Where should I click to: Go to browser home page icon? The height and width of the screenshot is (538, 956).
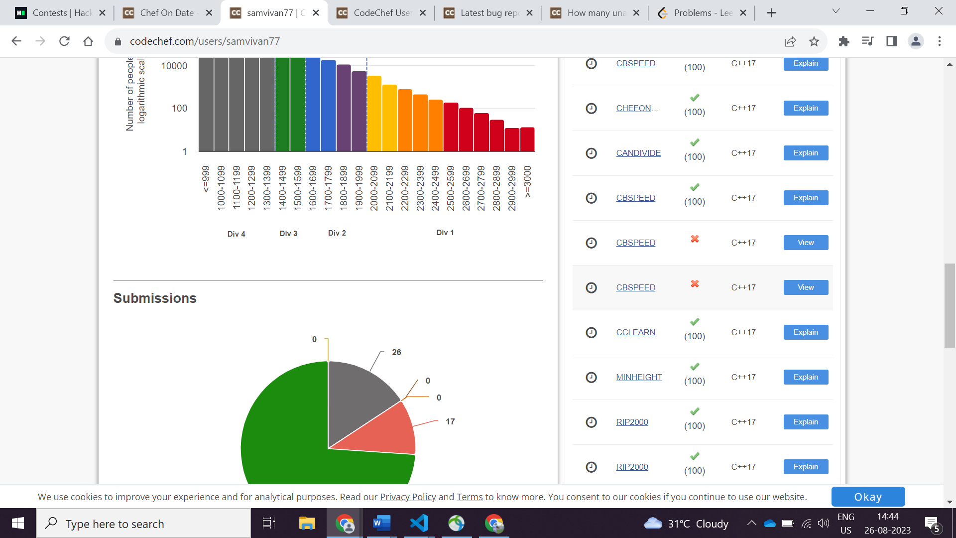pos(88,41)
